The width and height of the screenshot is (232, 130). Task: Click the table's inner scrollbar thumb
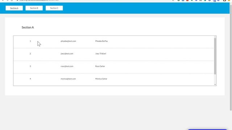[x=215, y=56]
